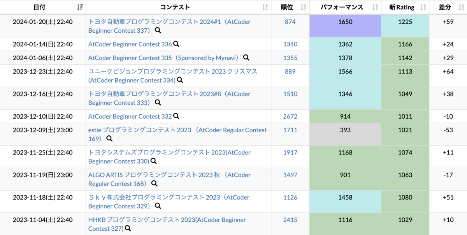The image size is (467, 235).
Task: Click rank 1711 link
Action: 290,130
